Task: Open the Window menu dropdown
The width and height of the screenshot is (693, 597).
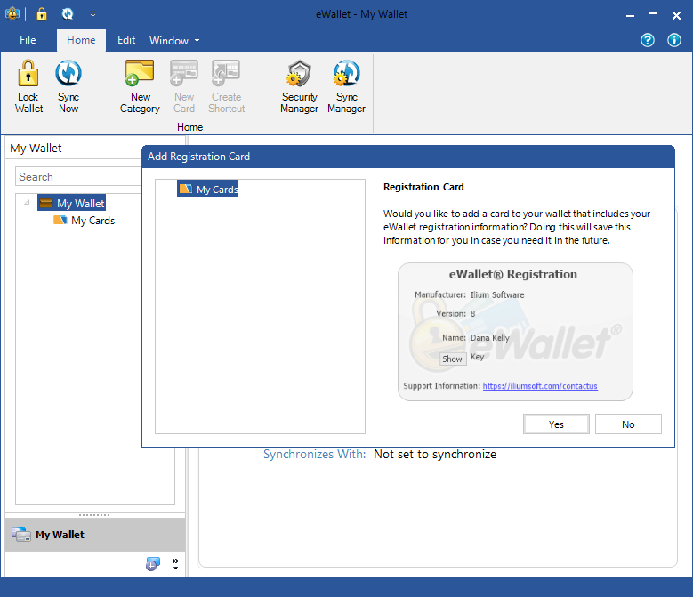Action: (x=174, y=41)
